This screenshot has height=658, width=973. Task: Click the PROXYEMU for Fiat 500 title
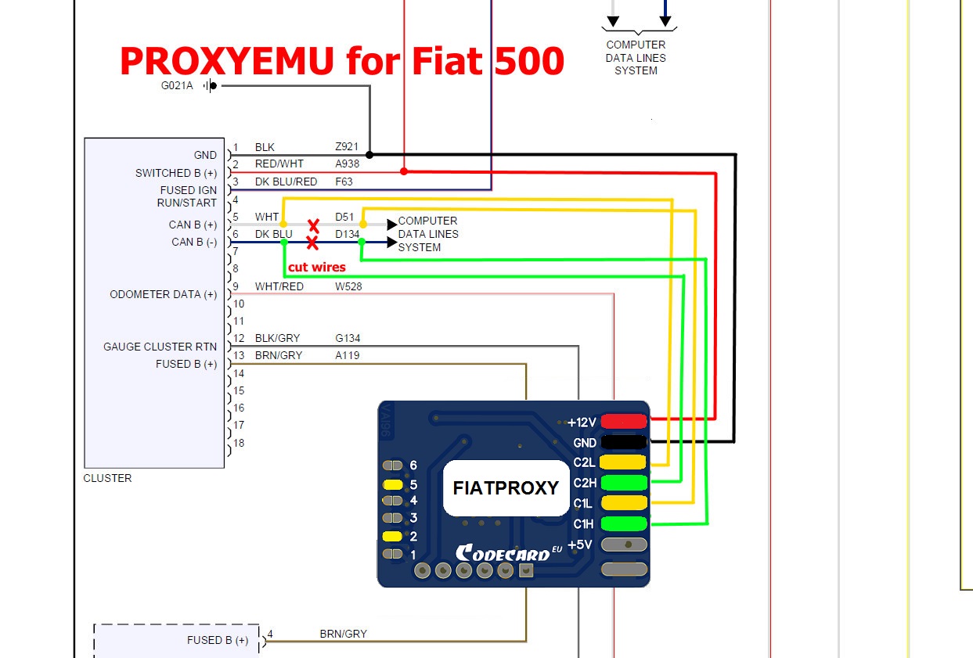tap(341, 60)
